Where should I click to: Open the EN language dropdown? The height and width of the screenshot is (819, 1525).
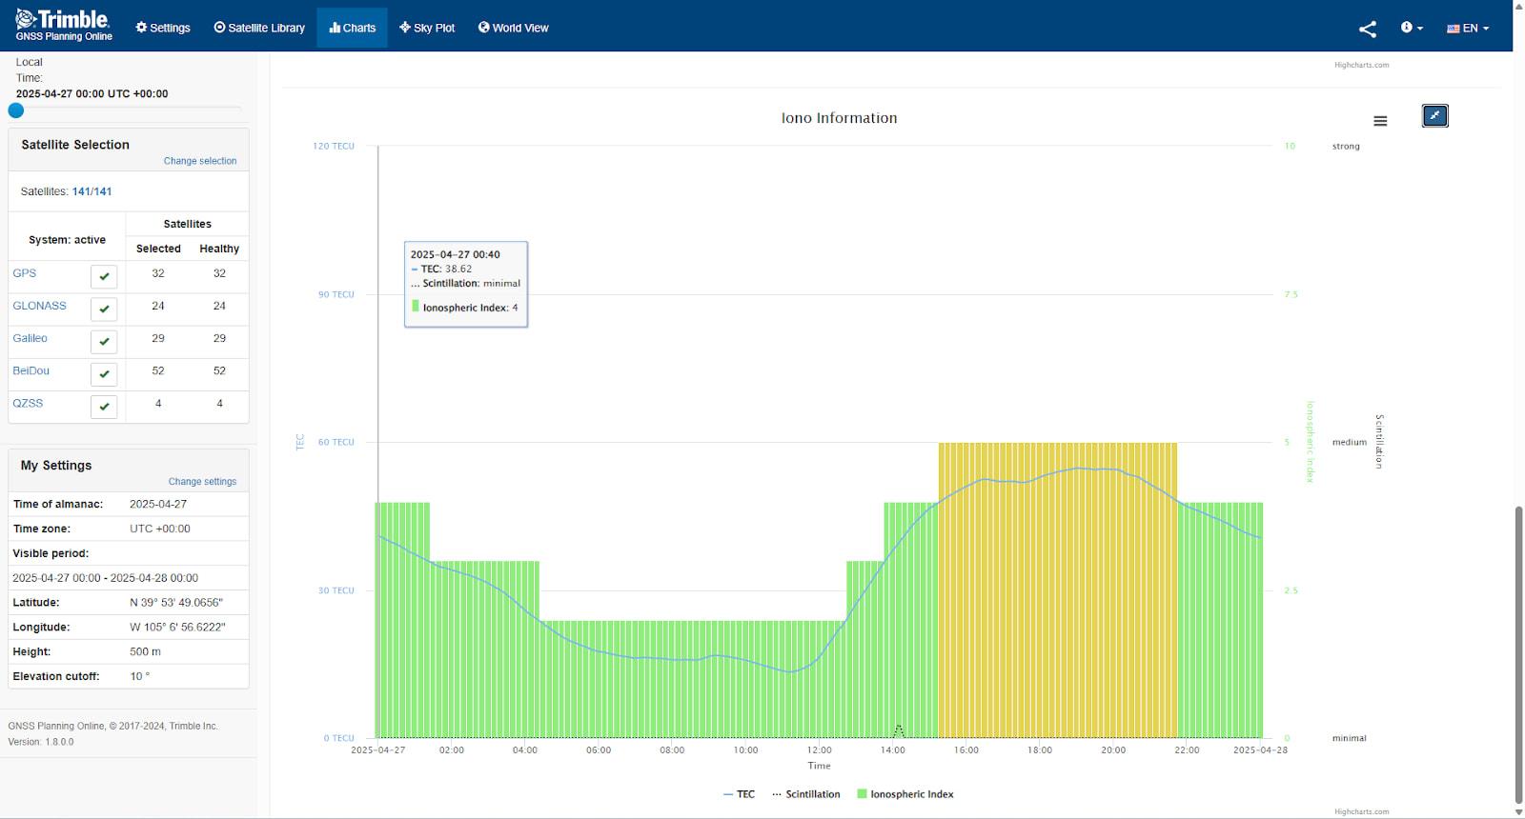pyautogui.click(x=1468, y=29)
